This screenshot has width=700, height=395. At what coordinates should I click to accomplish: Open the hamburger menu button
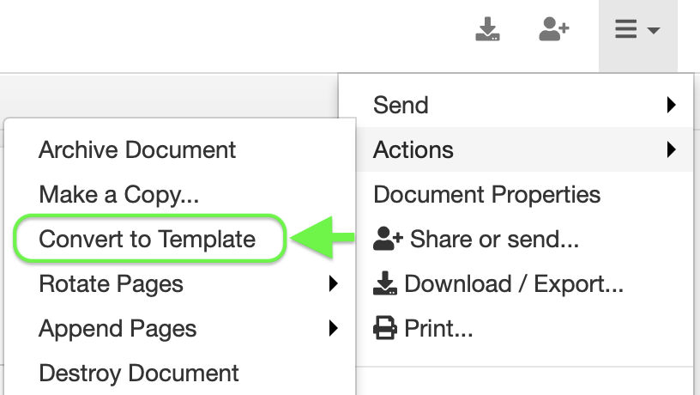637,31
